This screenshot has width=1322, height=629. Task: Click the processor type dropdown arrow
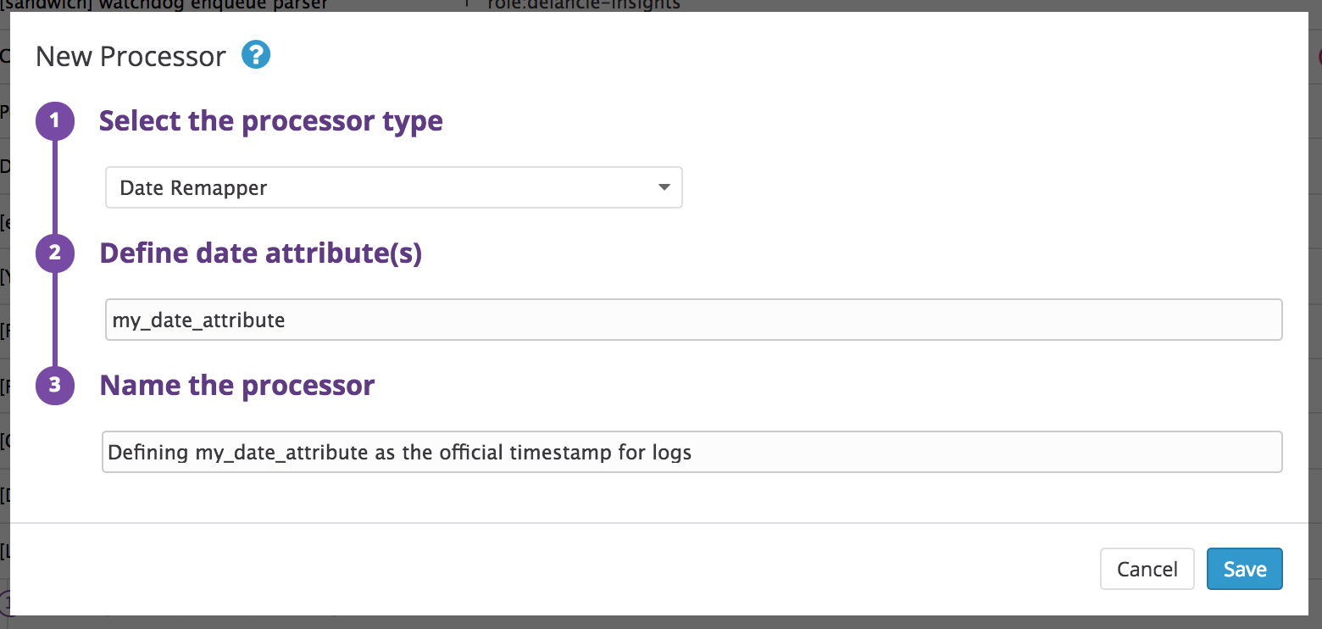(664, 187)
